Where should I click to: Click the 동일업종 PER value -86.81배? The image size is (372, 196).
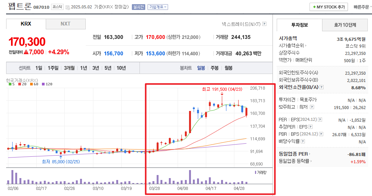tap(357, 154)
